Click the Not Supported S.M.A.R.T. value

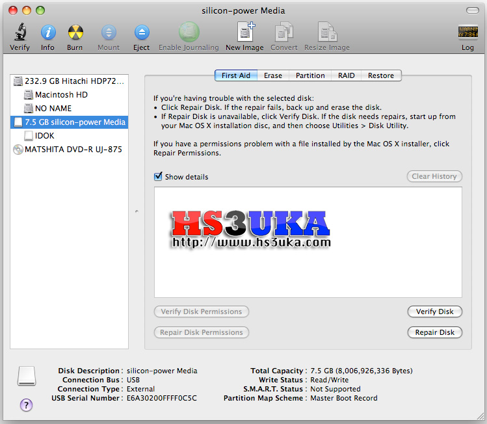click(x=336, y=389)
